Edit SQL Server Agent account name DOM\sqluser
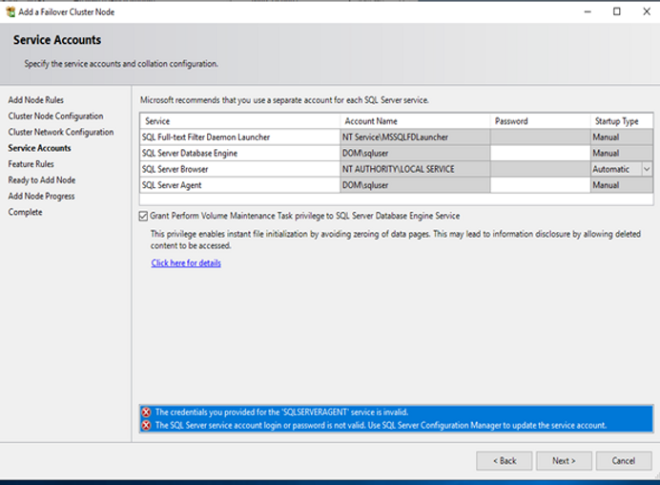The image size is (660, 485). click(x=415, y=185)
